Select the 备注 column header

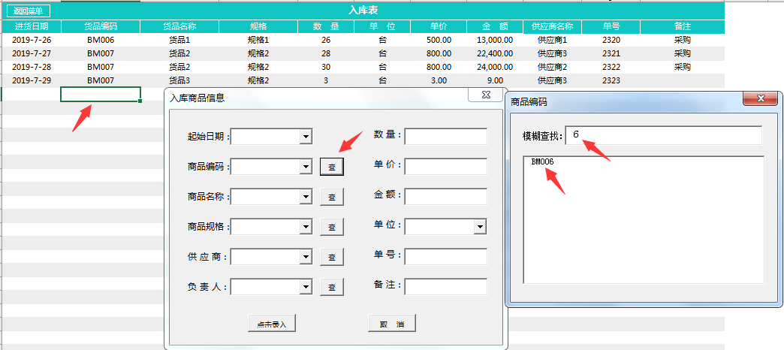(682, 26)
